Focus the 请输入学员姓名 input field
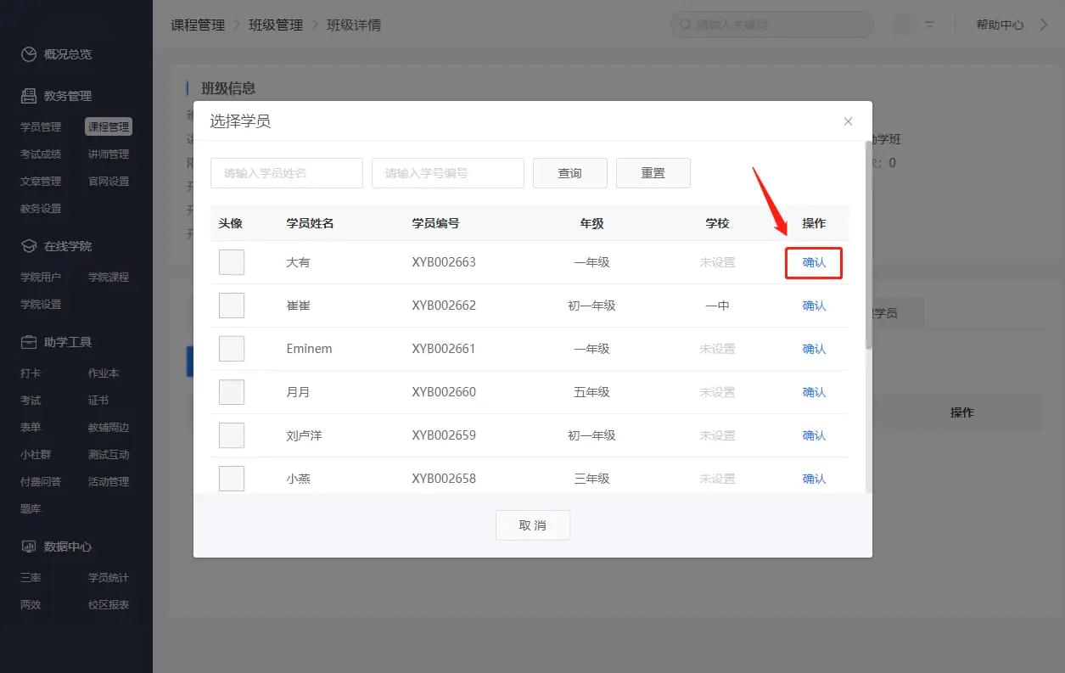Viewport: 1065px width, 673px height. (x=287, y=173)
